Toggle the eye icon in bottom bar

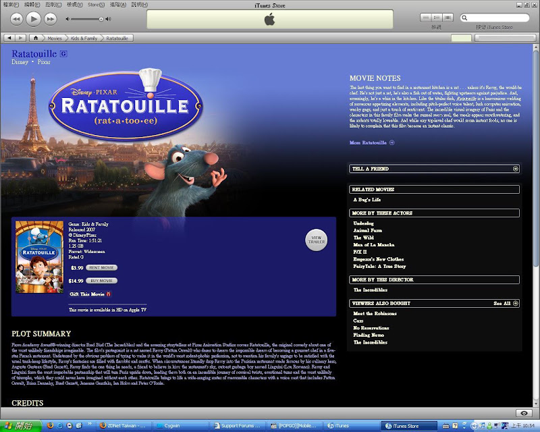click(x=524, y=413)
